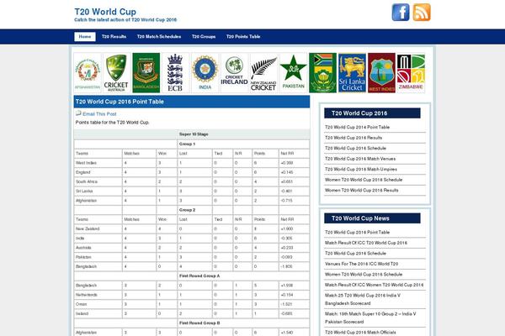Image resolution: width=505 pixels, height=336 pixels.
Task: Click the Ireland team cell in Group A
Action: coord(98,313)
